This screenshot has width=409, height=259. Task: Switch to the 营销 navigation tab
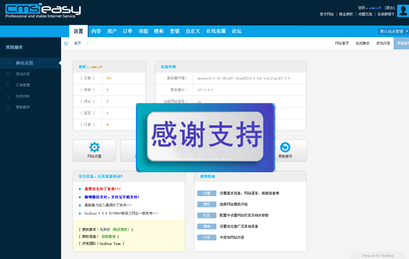click(174, 31)
